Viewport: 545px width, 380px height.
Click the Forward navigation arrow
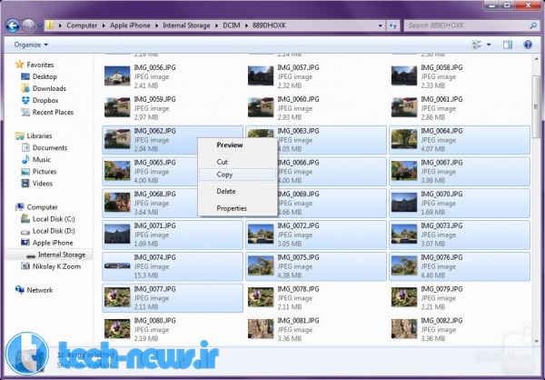(28, 25)
